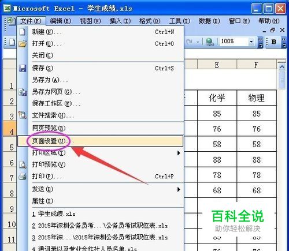Select row 8 header
Screen dimensions: 289x251
10,190
